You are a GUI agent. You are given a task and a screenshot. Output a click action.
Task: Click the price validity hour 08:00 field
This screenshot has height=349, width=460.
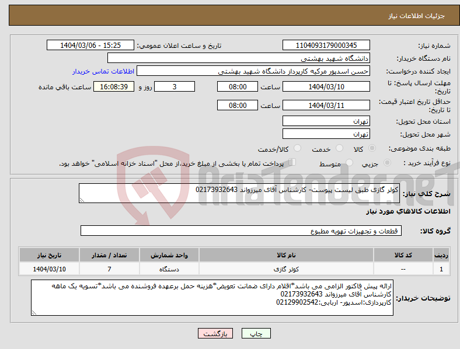[x=238, y=105]
